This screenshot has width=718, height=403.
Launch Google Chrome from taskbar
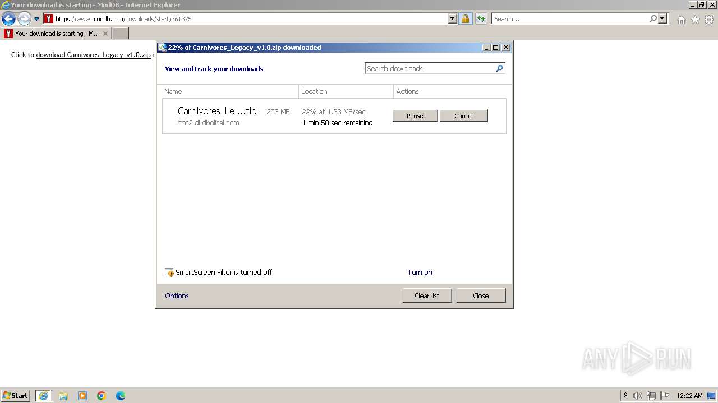[102, 396]
